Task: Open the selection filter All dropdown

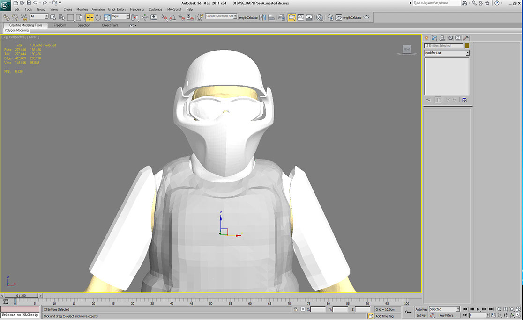Action: click(39, 17)
